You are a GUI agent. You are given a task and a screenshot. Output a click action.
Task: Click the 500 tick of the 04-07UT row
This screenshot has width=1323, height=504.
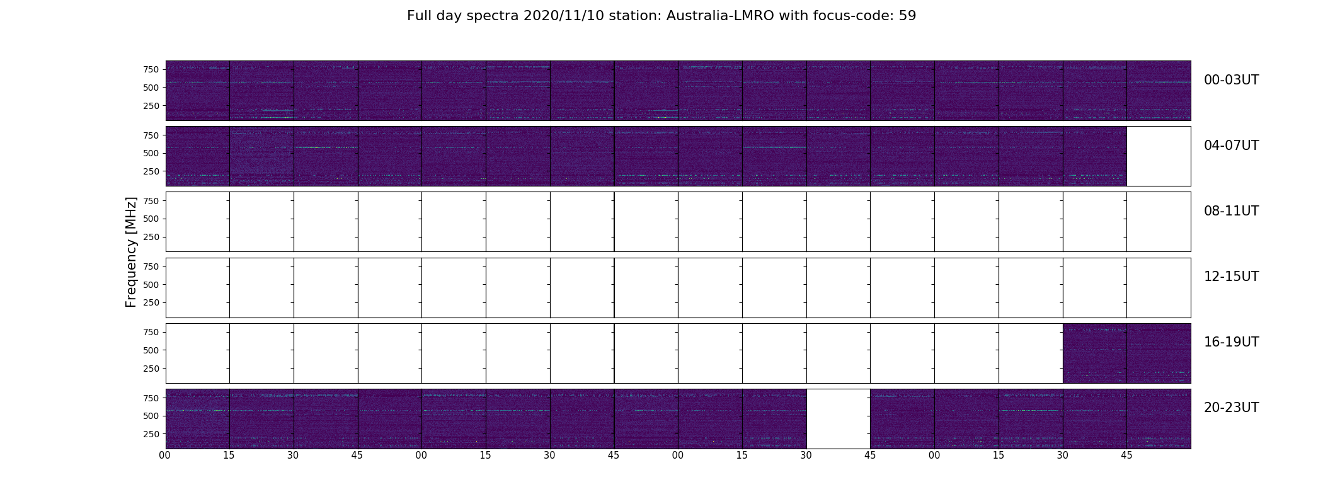[x=151, y=153]
